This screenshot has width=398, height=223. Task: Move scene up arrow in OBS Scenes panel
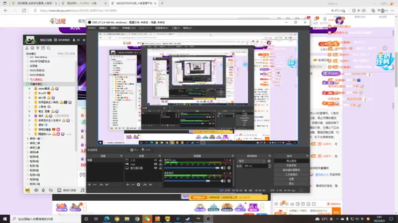(x=101, y=184)
